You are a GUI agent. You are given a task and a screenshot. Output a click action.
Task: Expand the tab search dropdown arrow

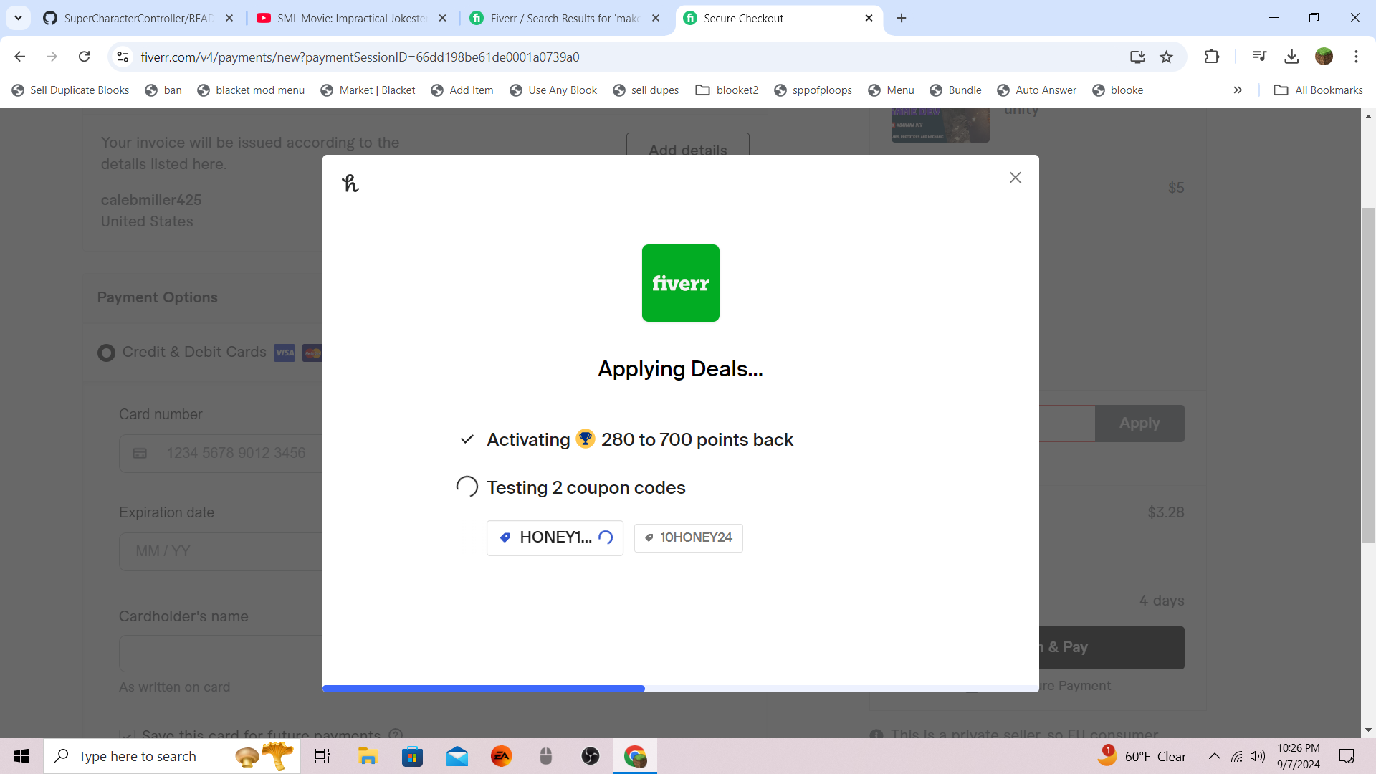pos(18,18)
